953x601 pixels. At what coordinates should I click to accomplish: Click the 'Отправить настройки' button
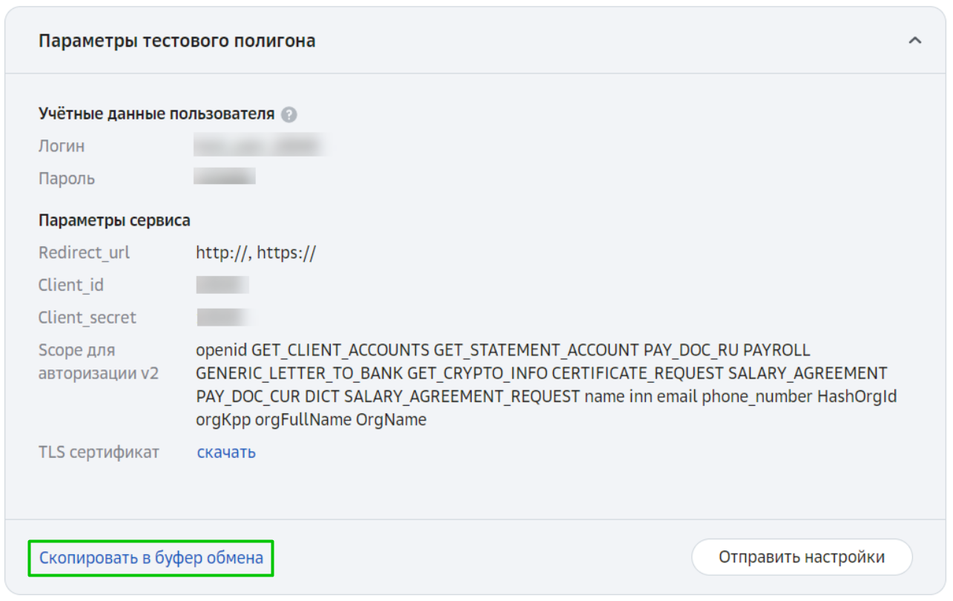pyautogui.click(x=802, y=557)
